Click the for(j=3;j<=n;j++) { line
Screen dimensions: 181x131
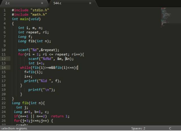pos(33,121)
